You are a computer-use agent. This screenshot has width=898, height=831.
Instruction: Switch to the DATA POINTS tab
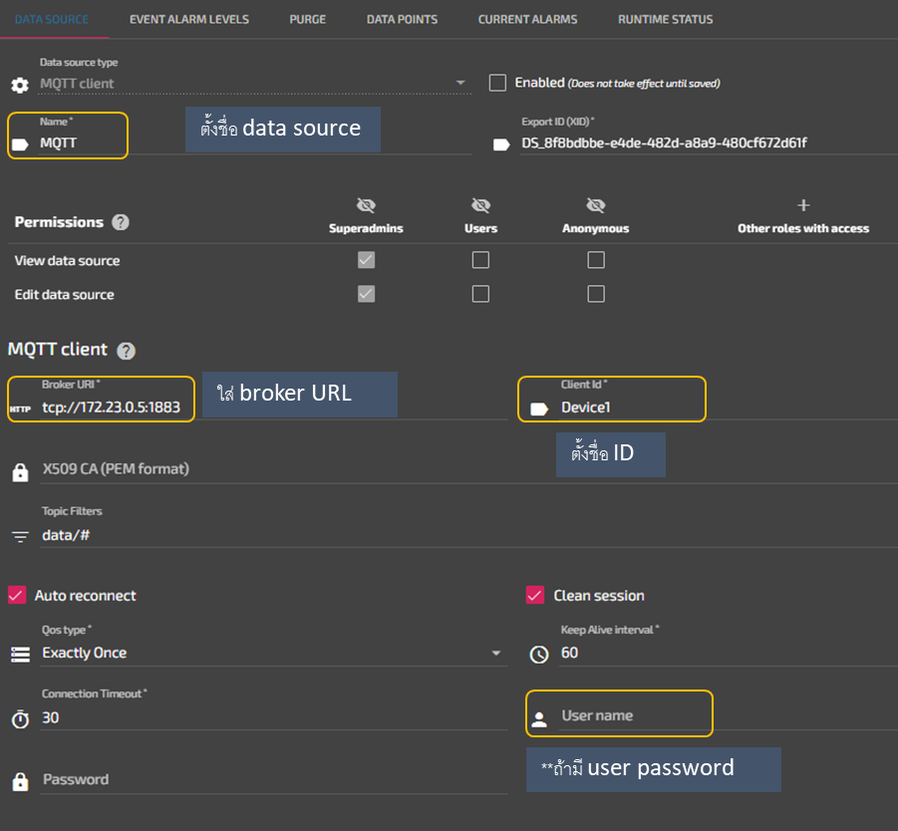(402, 18)
